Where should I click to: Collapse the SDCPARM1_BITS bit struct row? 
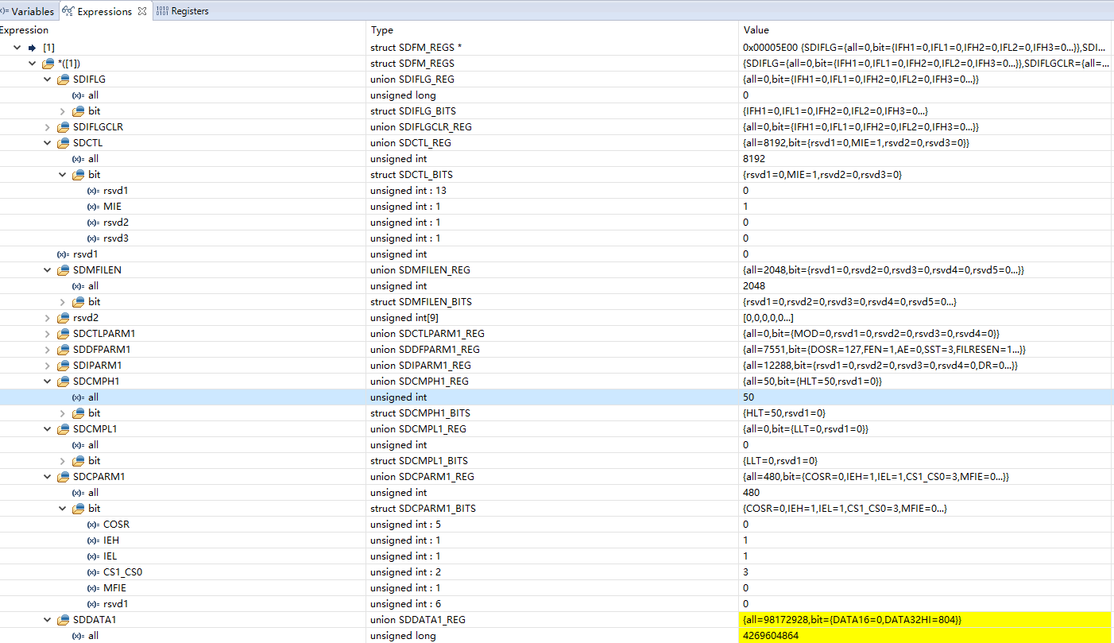click(x=63, y=509)
